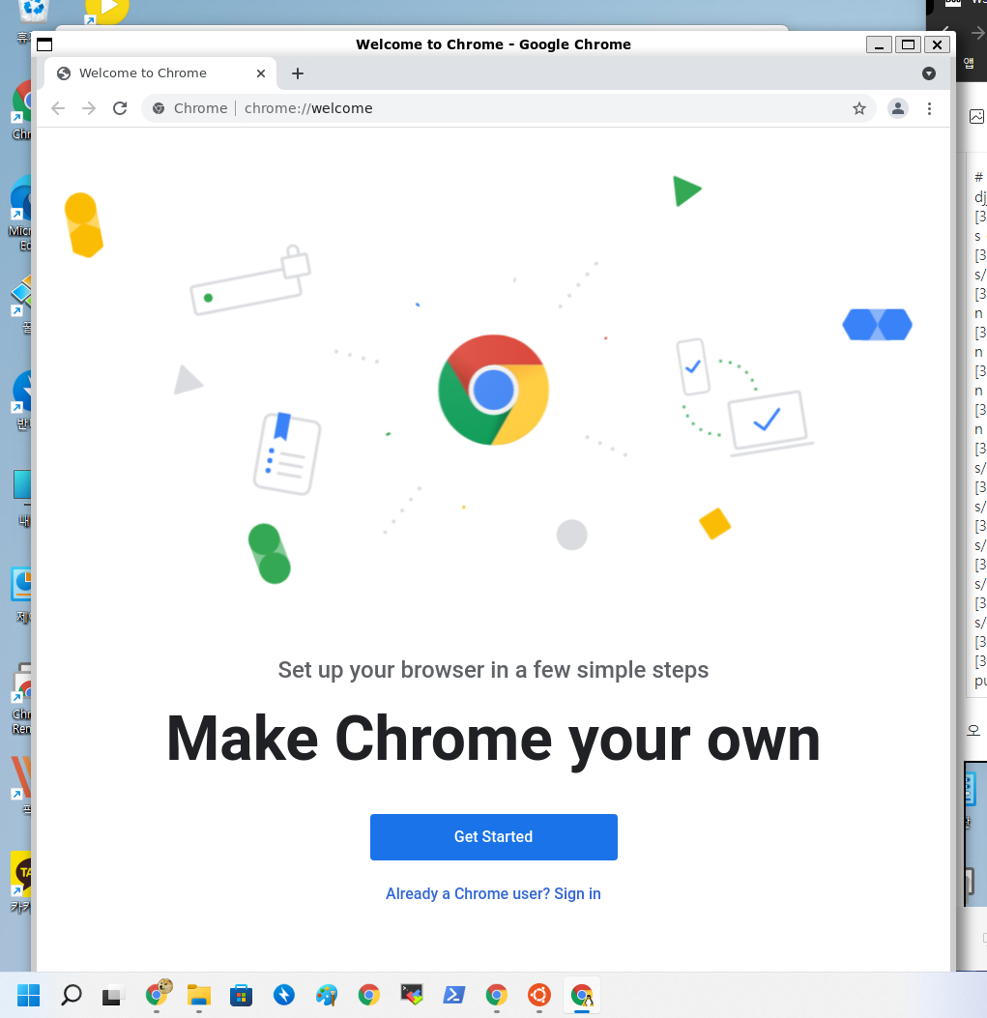Click the forward navigation arrow
This screenshot has height=1018, width=987.
(x=89, y=108)
